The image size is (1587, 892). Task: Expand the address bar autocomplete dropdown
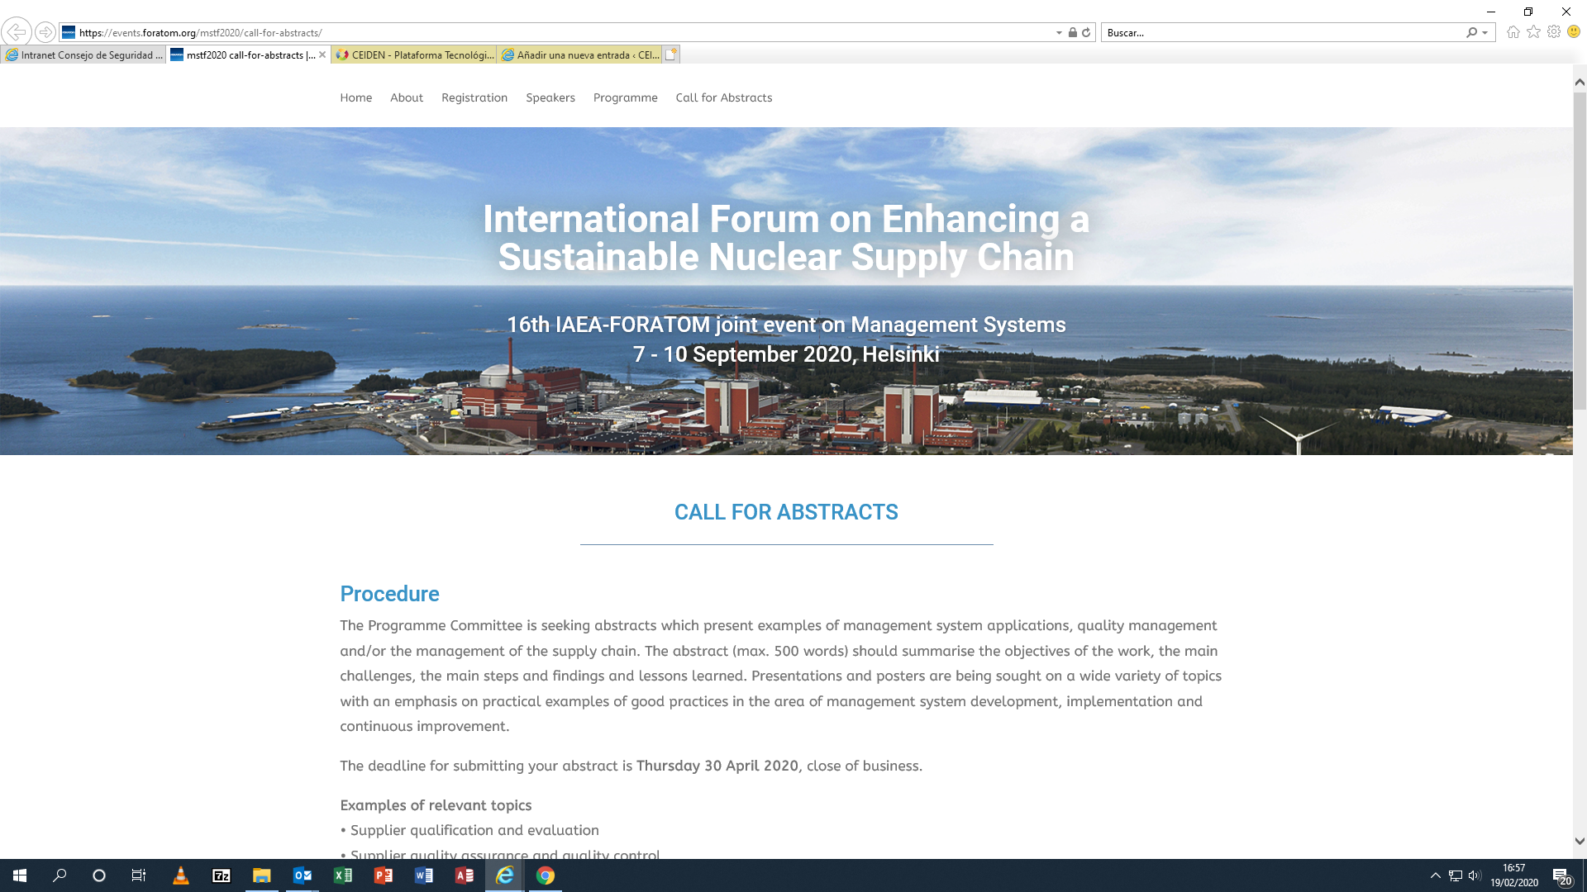1059,33
